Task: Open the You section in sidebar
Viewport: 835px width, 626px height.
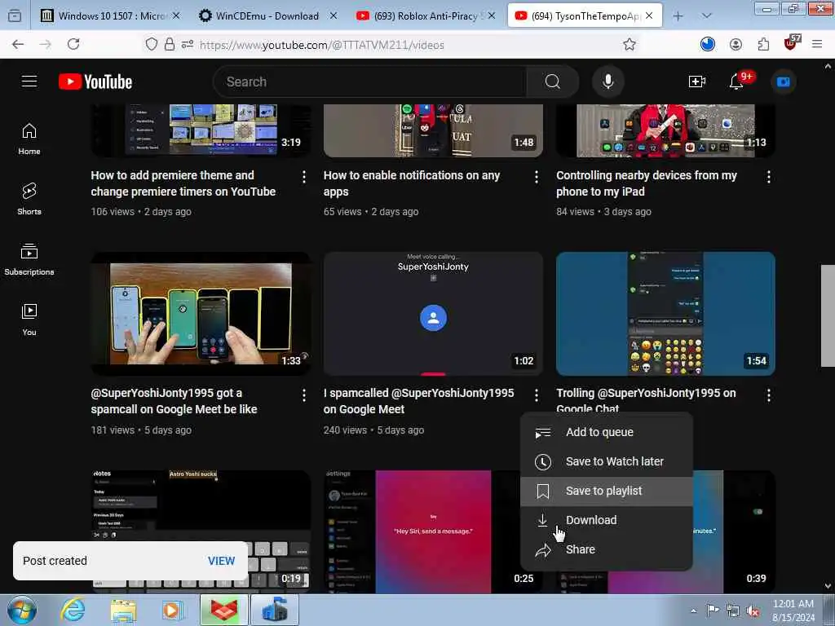Action: (29, 320)
